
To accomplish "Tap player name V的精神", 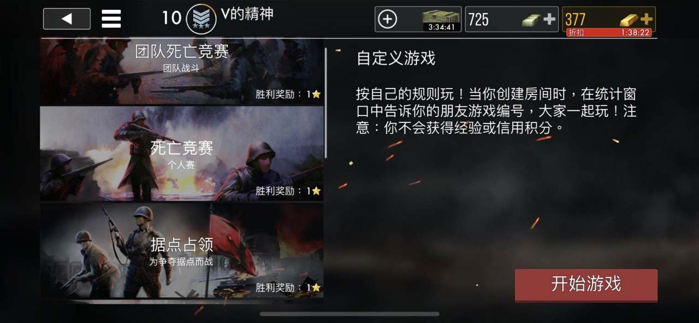I will (x=247, y=14).
